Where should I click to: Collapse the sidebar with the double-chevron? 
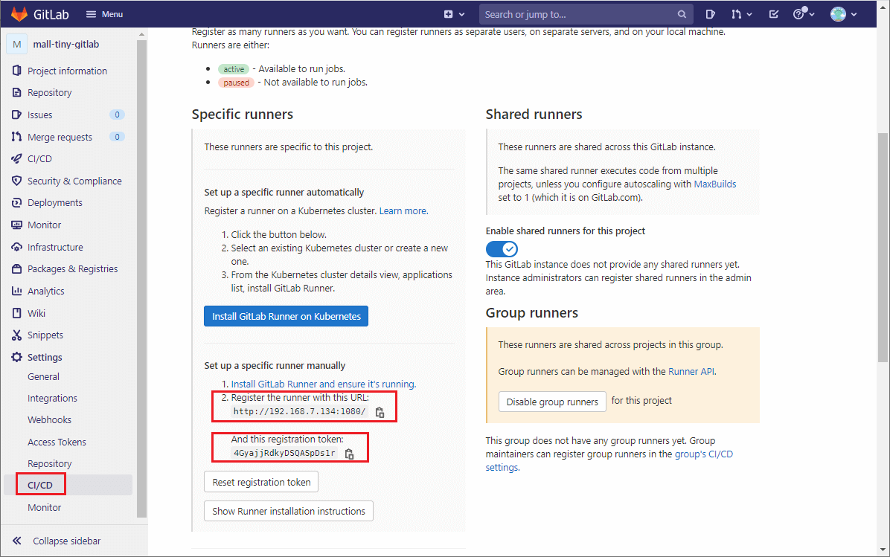[x=17, y=541]
